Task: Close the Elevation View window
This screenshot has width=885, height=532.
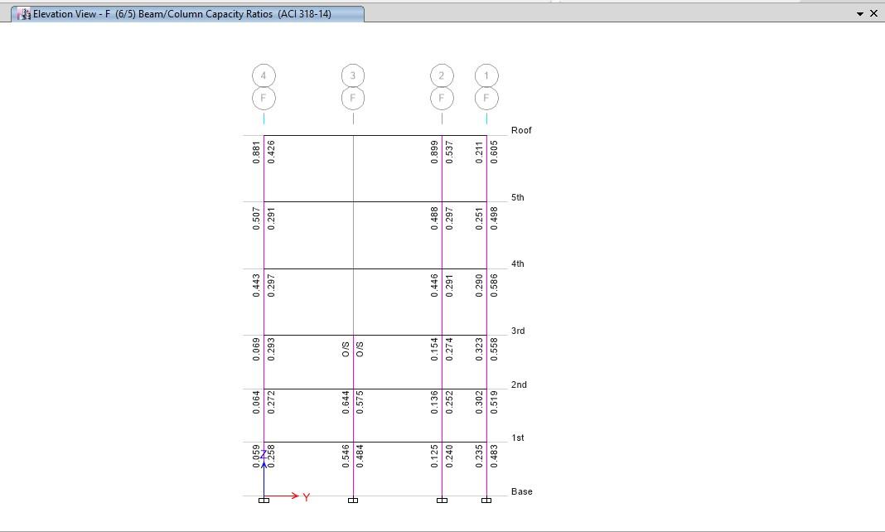Action: 873,13
